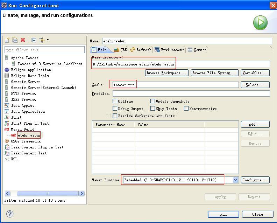Image resolution: width=277 pixels, height=223 pixels.
Task: Open the Environment tab
Action: 169,50
